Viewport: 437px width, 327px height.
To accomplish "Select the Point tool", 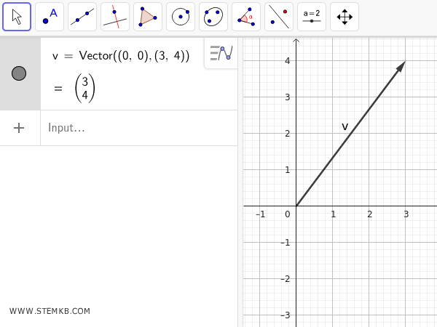I will point(50,17).
